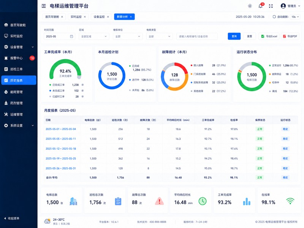Click the 首页驾驶舱 sidebar icon
Screen dimensions: 304x228
[x=6, y=25]
